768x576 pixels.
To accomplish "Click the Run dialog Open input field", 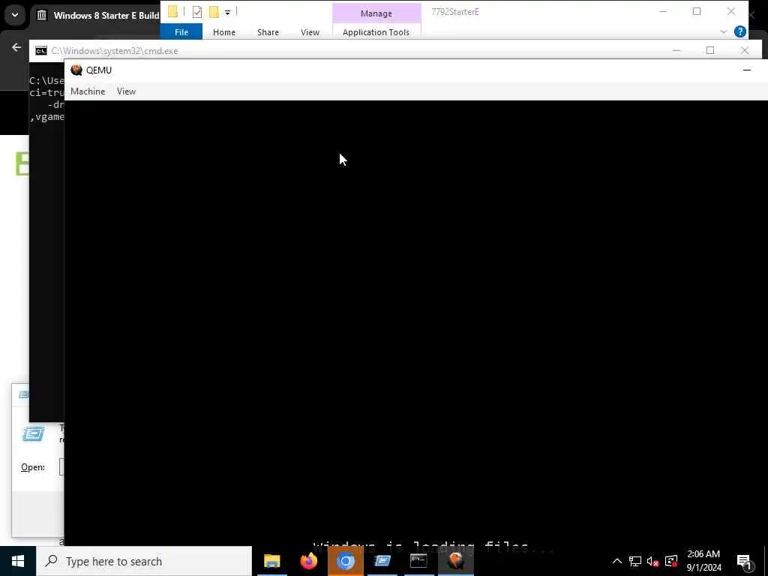I will coord(61,467).
